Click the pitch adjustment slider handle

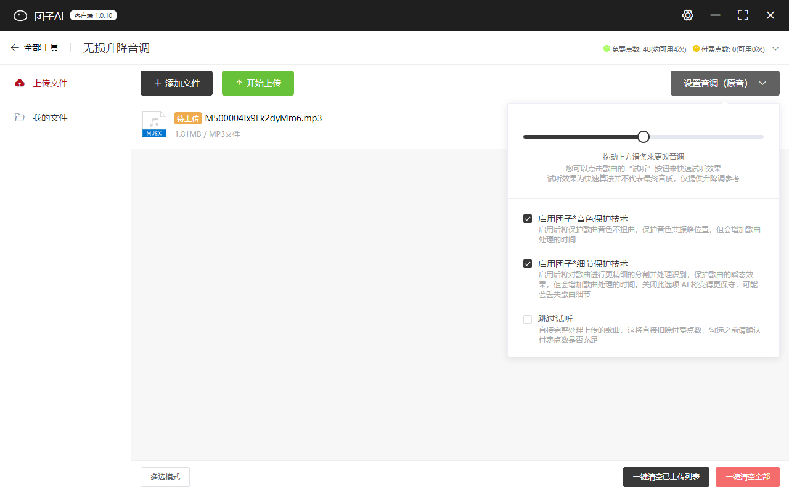click(643, 136)
